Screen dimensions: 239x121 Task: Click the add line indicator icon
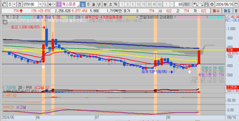pyautogui.click(x=201, y=4)
